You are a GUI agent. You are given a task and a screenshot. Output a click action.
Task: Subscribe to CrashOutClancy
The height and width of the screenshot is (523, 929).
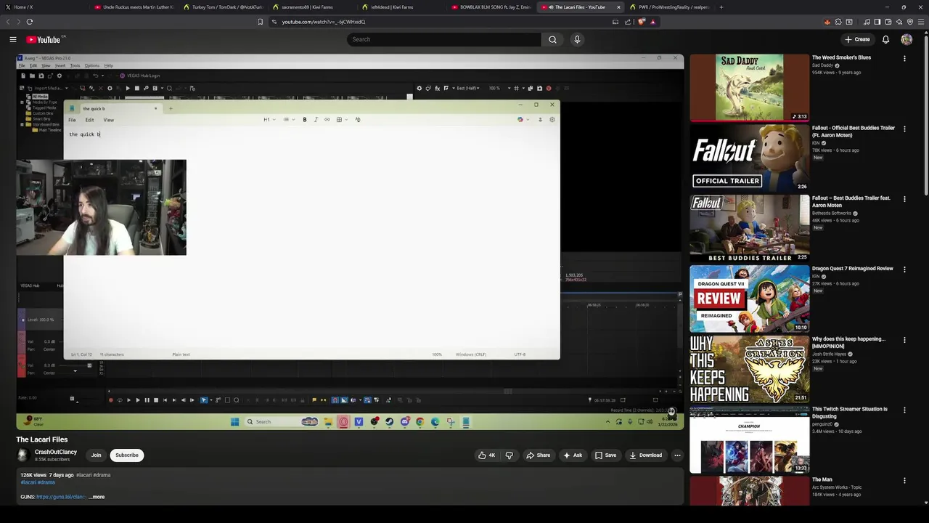126,455
